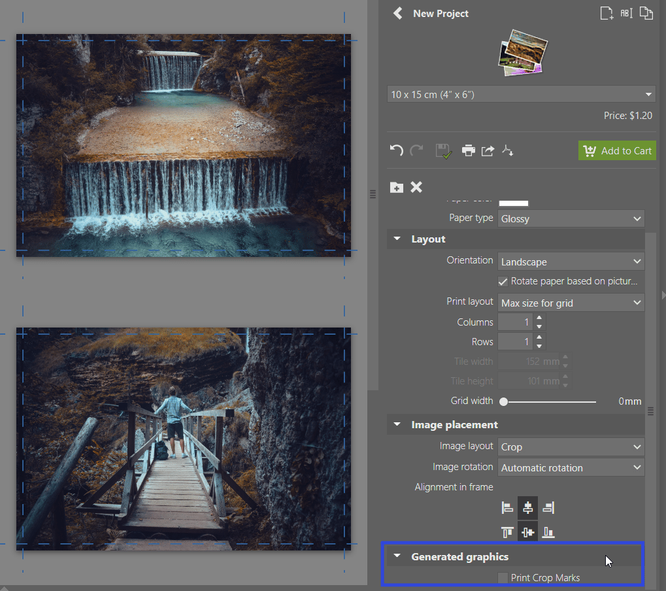
Task: Enable the Print Crop Marks checkbox
Action: 503,578
